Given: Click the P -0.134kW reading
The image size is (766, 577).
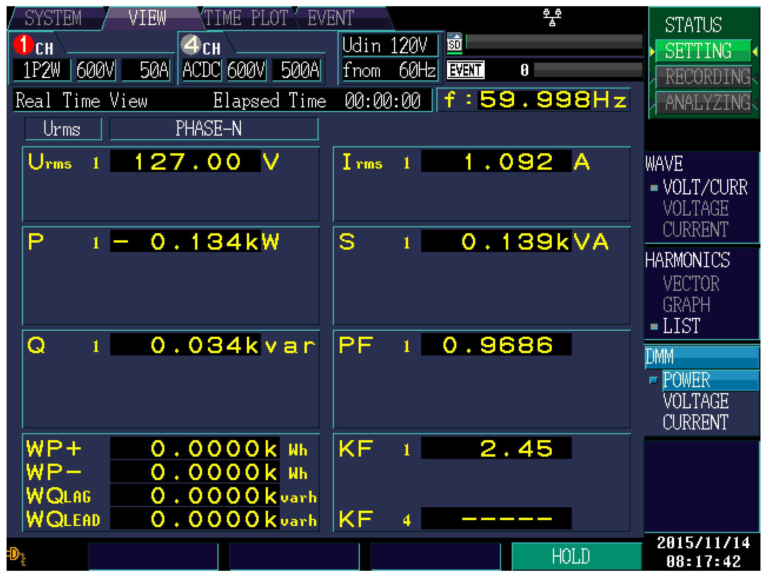Looking at the screenshot, I should click(x=186, y=241).
